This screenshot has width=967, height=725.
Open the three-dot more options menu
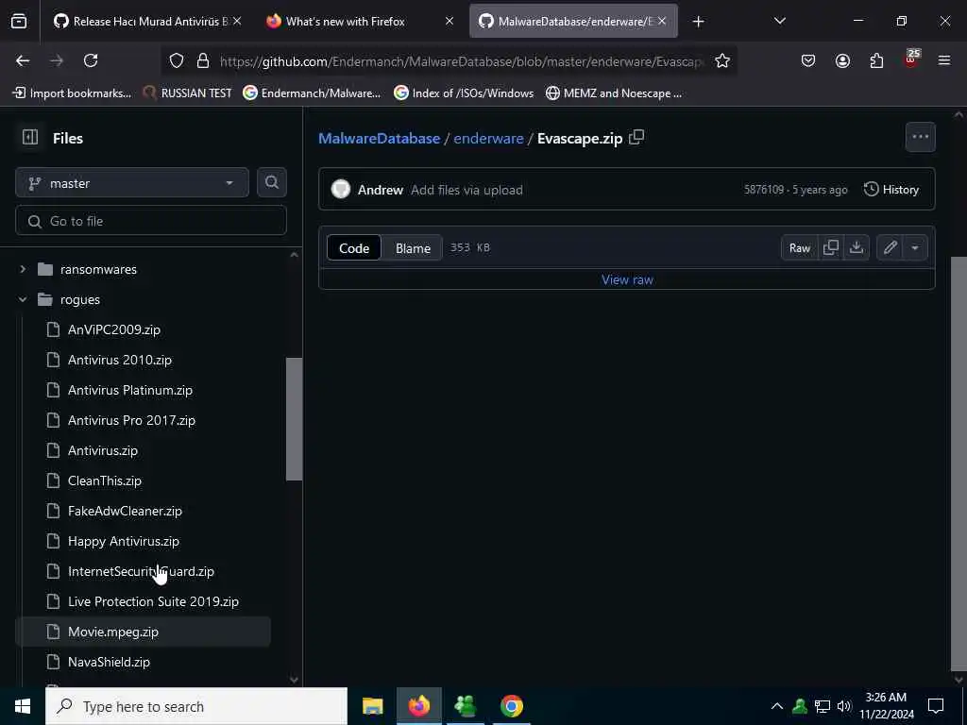920,137
